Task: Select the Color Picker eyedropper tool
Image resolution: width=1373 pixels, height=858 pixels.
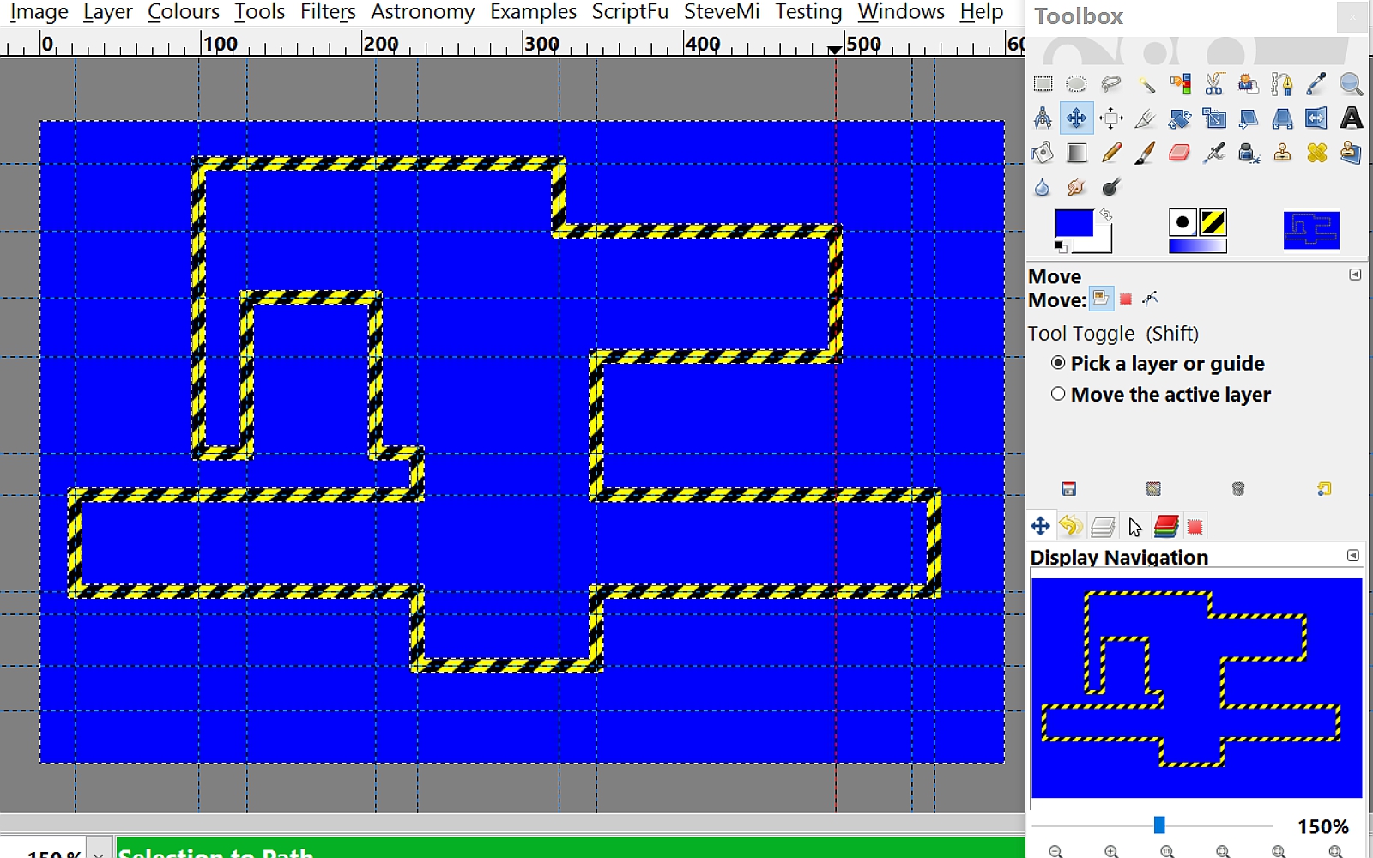Action: coord(1316,84)
